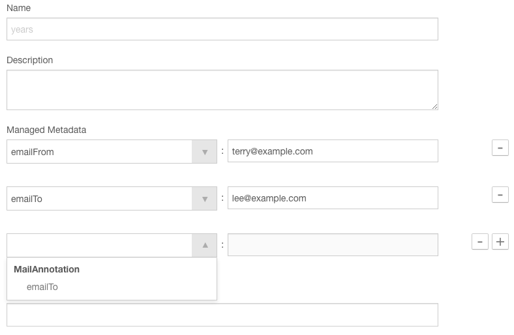This screenshot has width=514, height=335.
Task: Collapse the open metadata dropdown arrow
Action: 205,245
